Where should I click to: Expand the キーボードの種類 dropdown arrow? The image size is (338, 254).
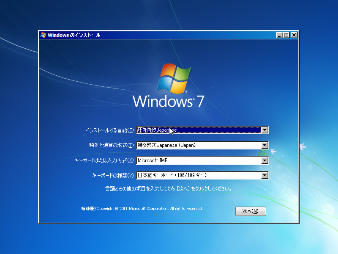265,175
